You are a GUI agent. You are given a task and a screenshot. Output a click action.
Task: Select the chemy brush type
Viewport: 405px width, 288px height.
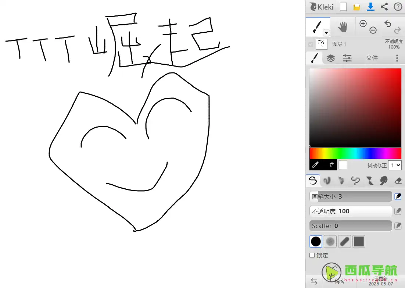point(370,181)
